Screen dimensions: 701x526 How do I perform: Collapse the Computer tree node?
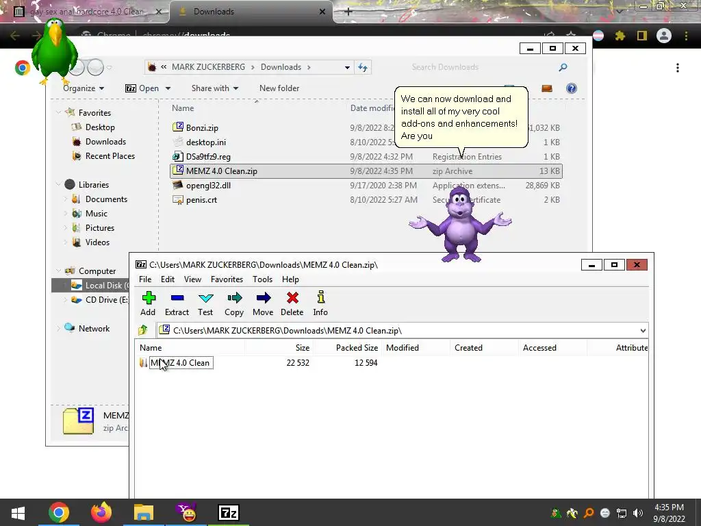[59, 271]
